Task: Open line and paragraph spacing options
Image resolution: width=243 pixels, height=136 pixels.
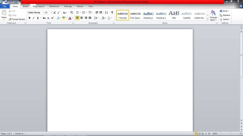Action: coord(96,18)
